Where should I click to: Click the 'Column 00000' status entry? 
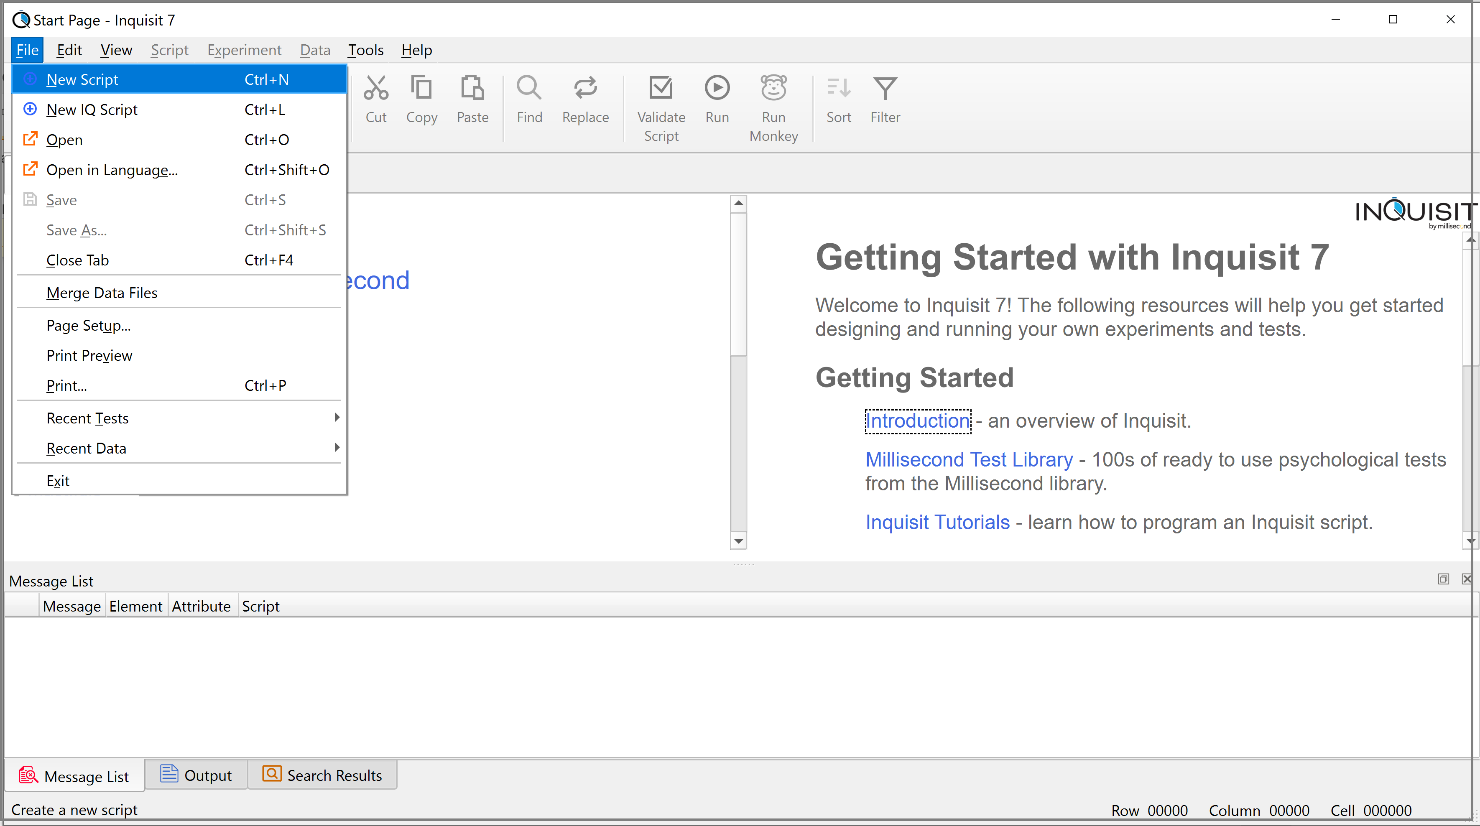(x=1259, y=810)
